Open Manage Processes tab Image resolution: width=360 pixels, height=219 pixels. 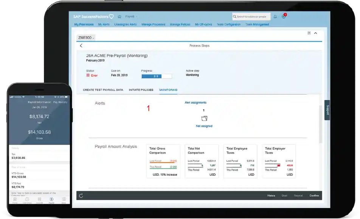(154, 24)
